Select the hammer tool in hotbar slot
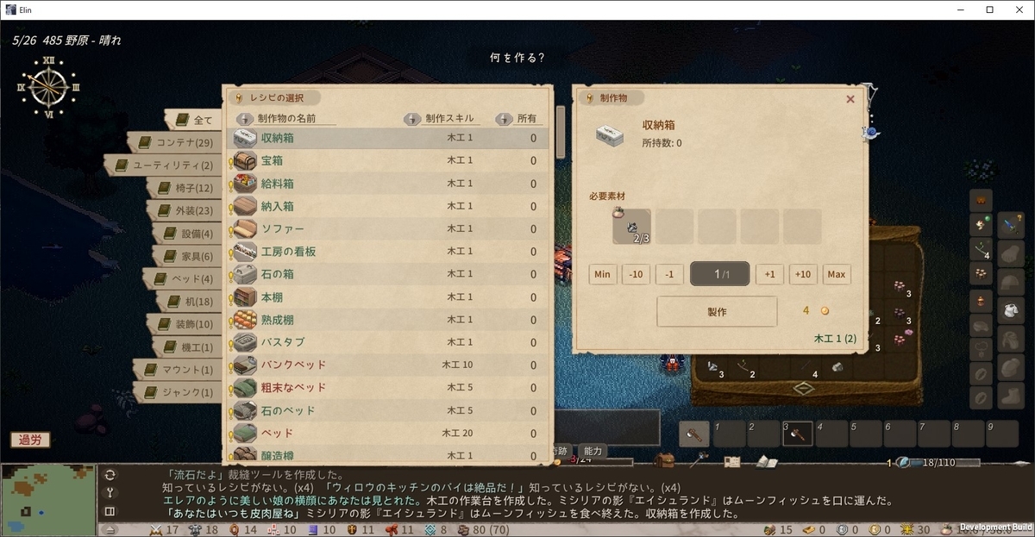The image size is (1035, 537). (694, 434)
